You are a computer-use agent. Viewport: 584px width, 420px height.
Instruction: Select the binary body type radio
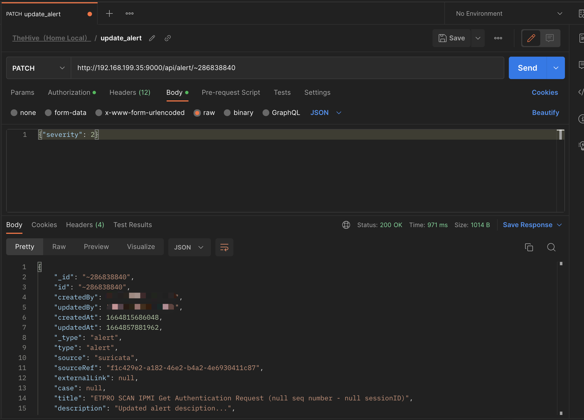(227, 113)
